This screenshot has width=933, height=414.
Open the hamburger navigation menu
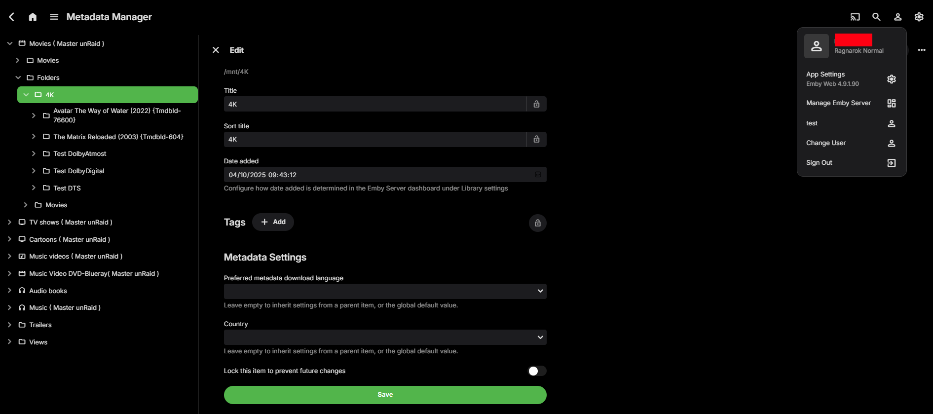click(x=54, y=17)
